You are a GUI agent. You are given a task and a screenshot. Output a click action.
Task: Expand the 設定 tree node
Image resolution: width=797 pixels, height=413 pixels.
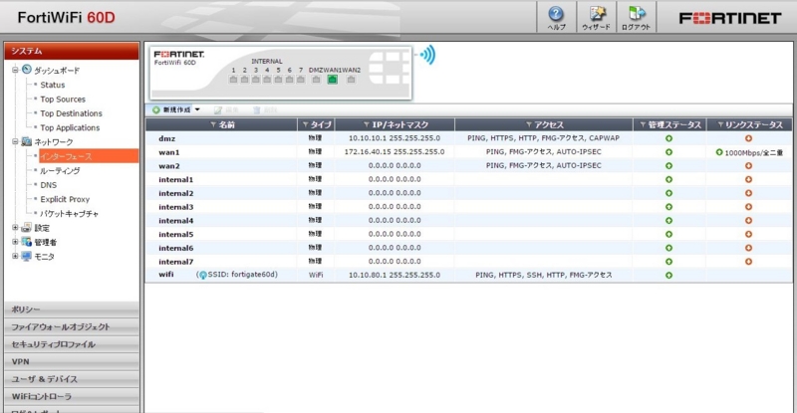(15, 228)
